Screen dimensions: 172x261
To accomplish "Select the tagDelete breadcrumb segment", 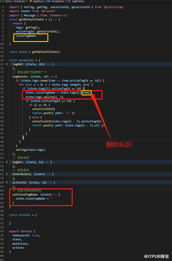I will tap(78, 1).
